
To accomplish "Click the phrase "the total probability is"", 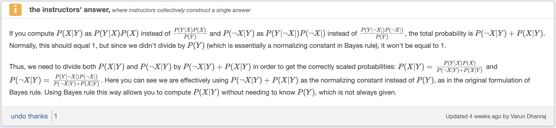I will pyautogui.click(x=441, y=33).
